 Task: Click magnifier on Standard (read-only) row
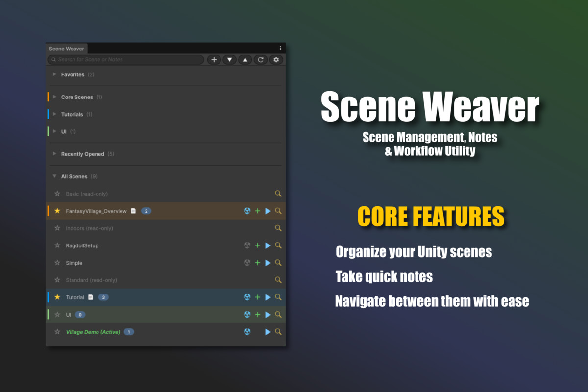coord(278,280)
